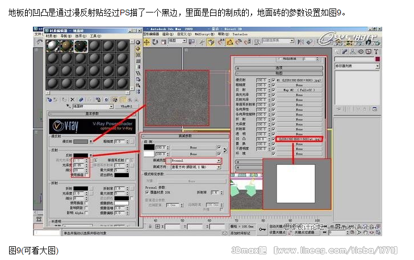The width and height of the screenshot is (414, 260).
Task: Select the second brown sphere material slot
Action: coord(67,46)
